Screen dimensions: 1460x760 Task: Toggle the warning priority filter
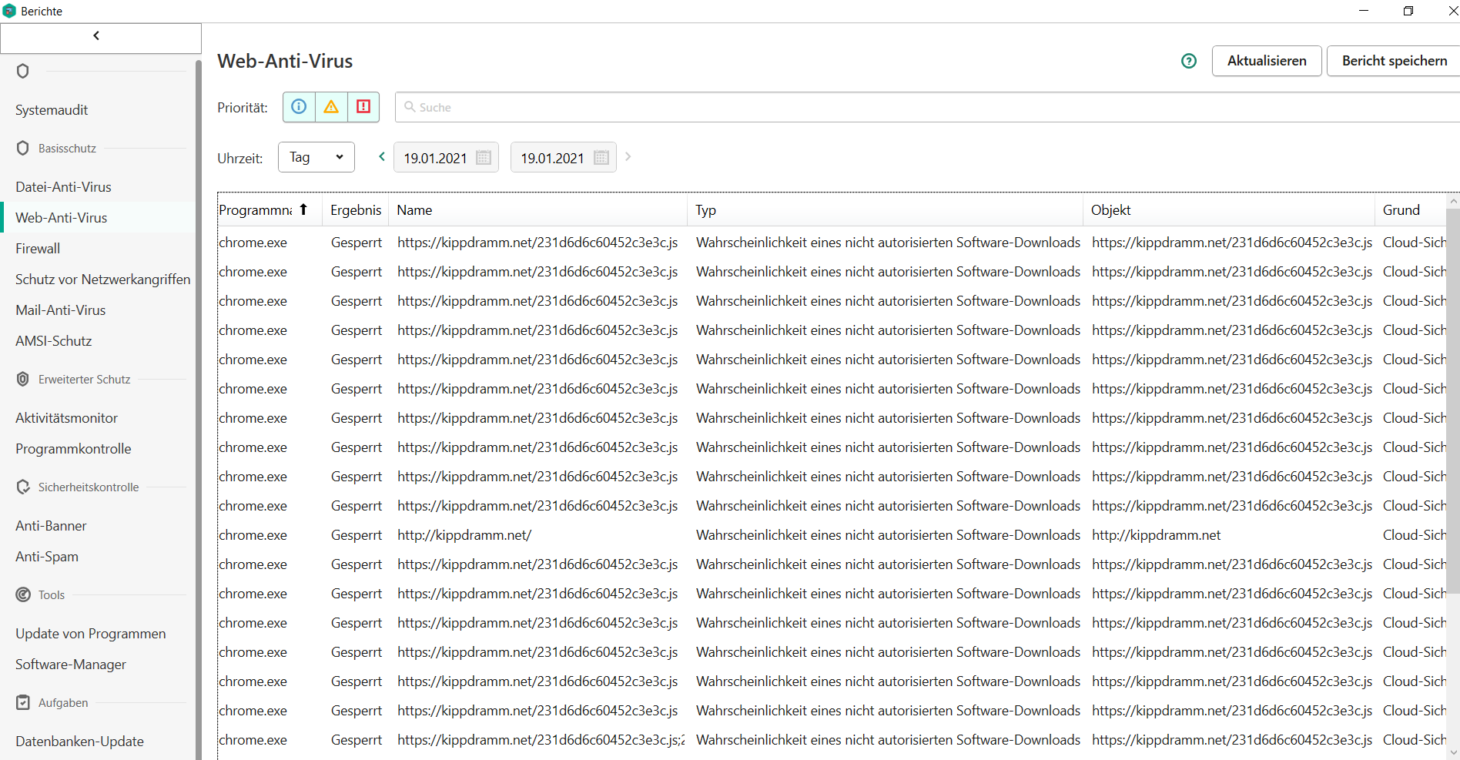point(331,107)
